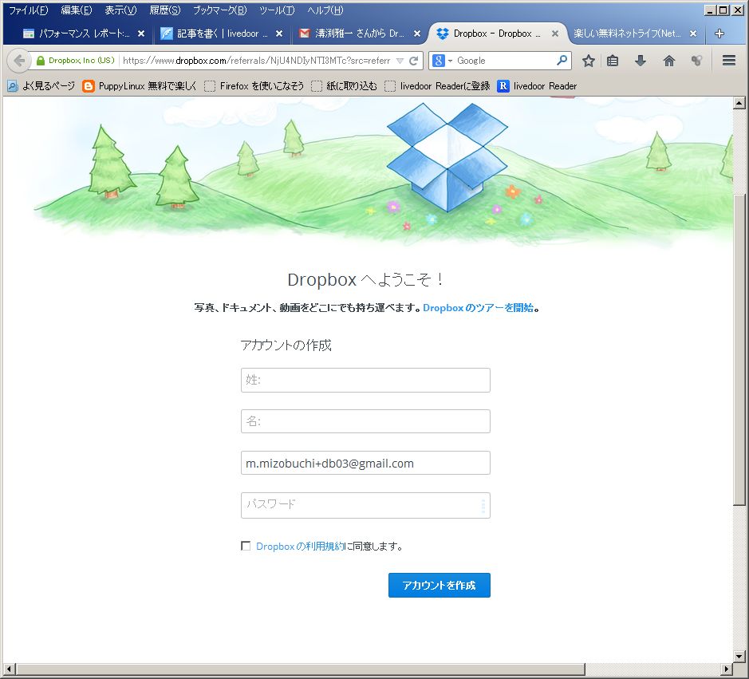The image size is (749, 679).
Task: Focus the パスワード field
Action: click(x=365, y=505)
